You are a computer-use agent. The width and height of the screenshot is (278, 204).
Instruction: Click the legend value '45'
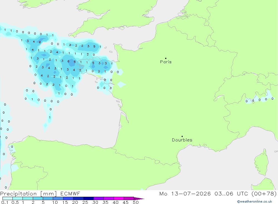tap(126, 202)
